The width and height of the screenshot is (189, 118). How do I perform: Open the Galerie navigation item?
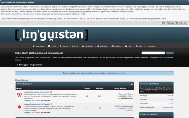coord(117,46)
